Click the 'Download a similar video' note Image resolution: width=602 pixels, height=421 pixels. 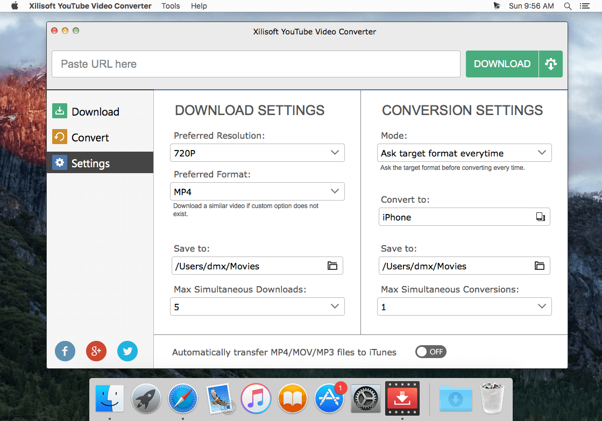click(246, 210)
